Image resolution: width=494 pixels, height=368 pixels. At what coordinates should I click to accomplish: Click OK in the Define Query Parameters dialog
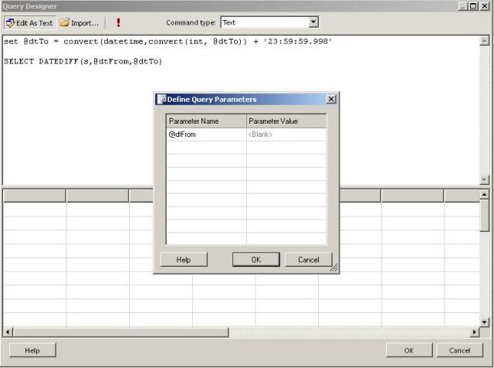coord(255,260)
